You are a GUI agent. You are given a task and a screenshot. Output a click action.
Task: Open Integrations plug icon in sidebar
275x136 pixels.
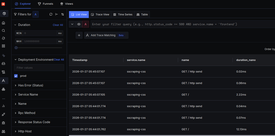click(3, 114)
